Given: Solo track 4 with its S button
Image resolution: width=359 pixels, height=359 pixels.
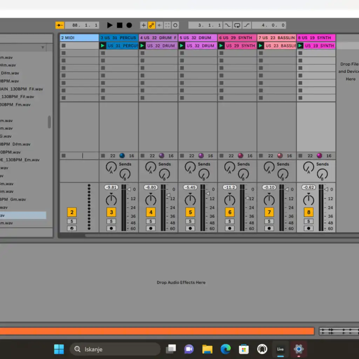Looking at the screenshot, I should coord(151,222).
